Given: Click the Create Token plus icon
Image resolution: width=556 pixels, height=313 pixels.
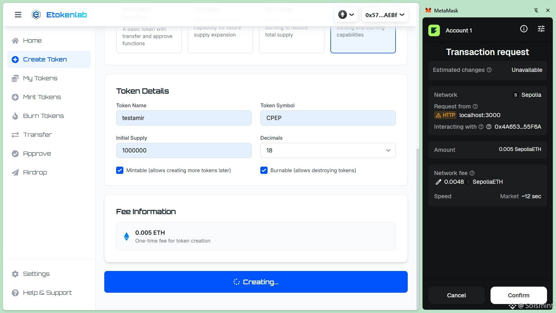Looking at the screenshot, I should tap(15, 59).
